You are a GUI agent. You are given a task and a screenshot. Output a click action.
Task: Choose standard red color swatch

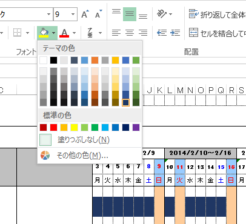53,127
